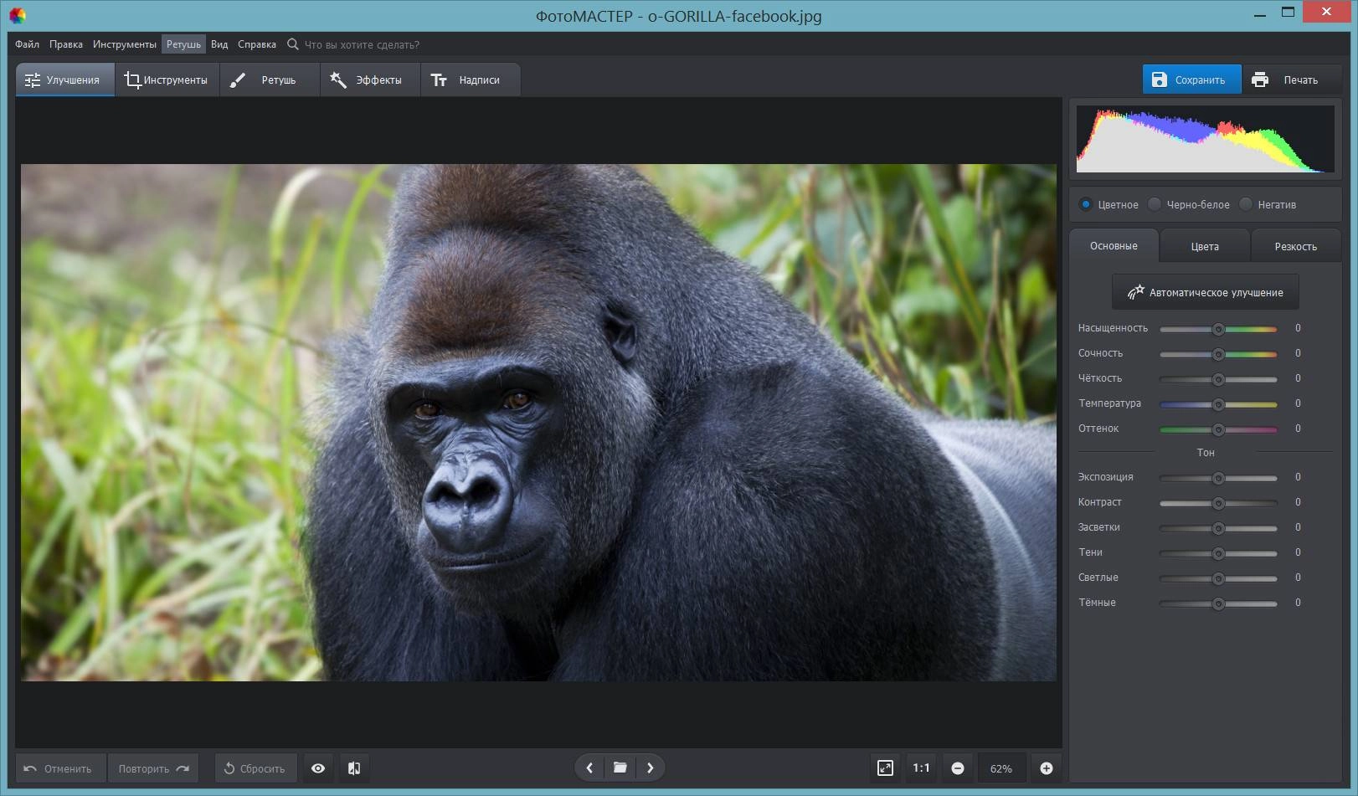Click the gorilla photo in canvas
The height and width of the screenshot is (796, 1358).
538,422
